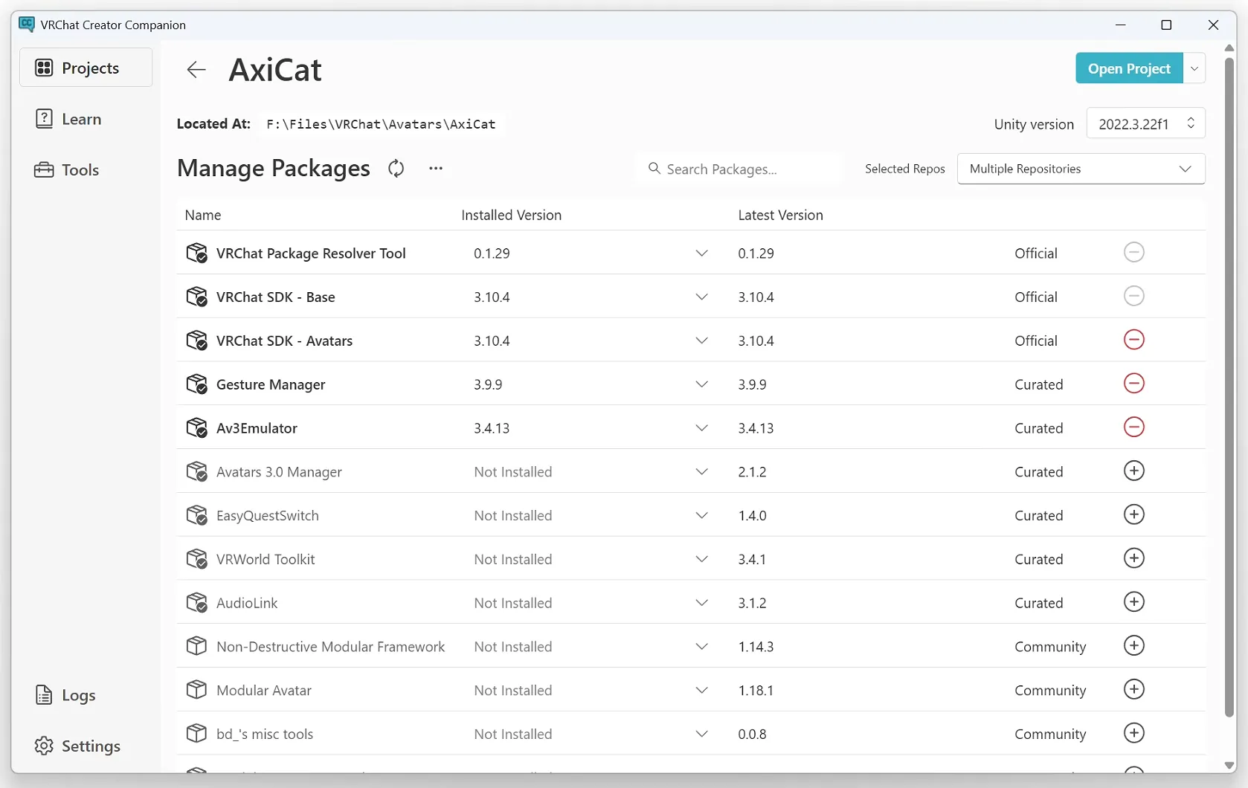Add the AudioLink package

[x=1133, y=602]
